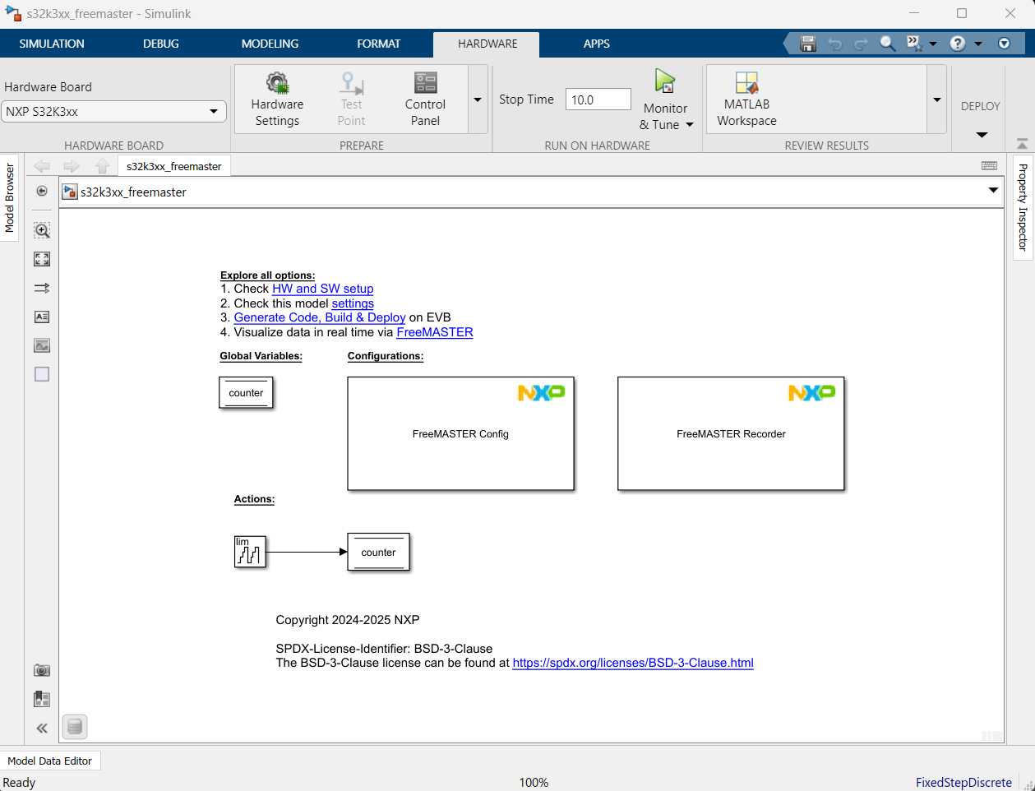This screenshot has width=1035, height=791.
Task: Collapse the toolstrip ribbon
Action: coord(1022,144)
